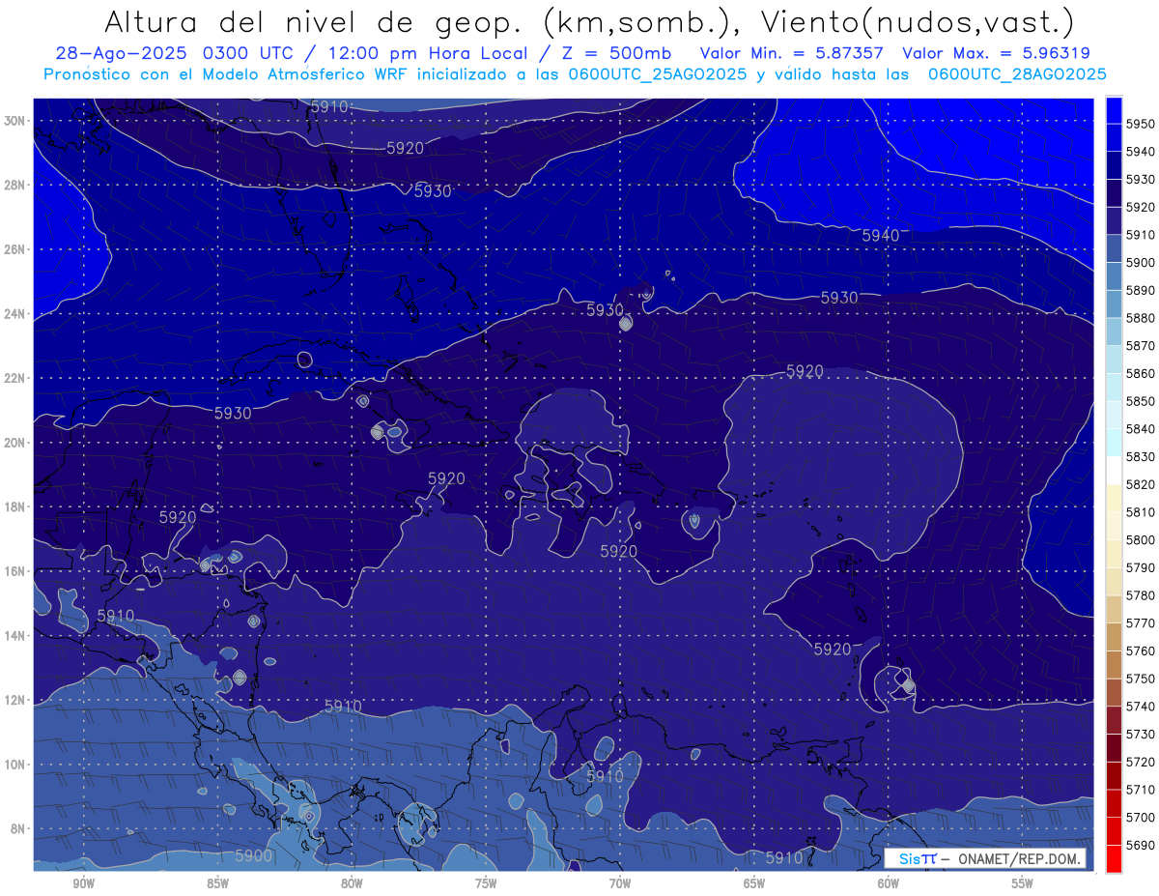Click the 14N latitude axis label
Viewport: 1159px width, 896px height.
[14, 636]
